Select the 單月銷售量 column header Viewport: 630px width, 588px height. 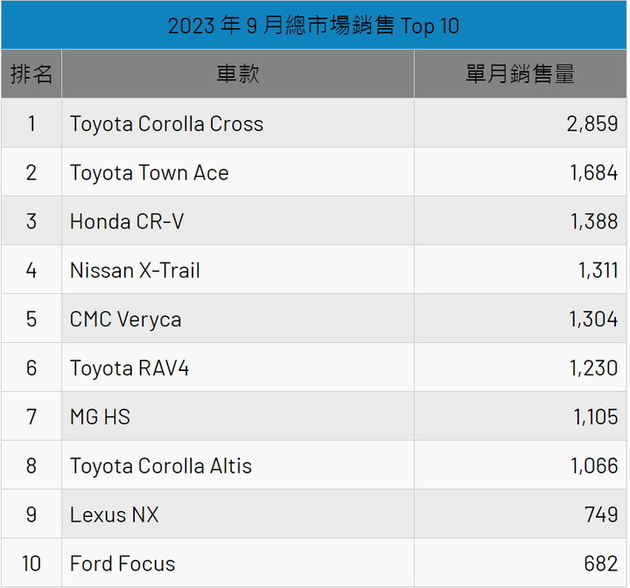pyautogui.click(x=520, y=74)
